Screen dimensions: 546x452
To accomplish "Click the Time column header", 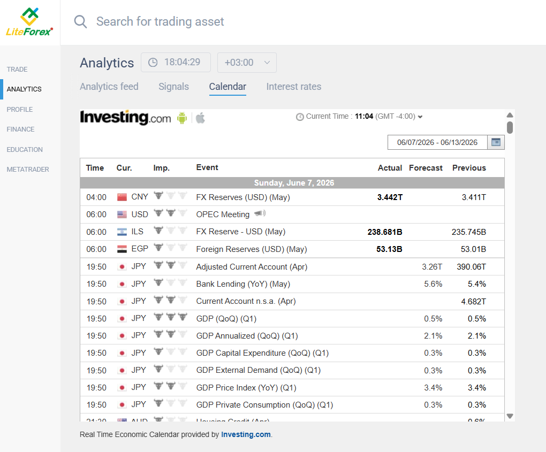I will 95,168.
